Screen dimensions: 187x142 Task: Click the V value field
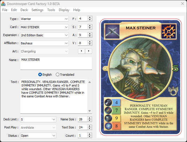click(83, 43)
